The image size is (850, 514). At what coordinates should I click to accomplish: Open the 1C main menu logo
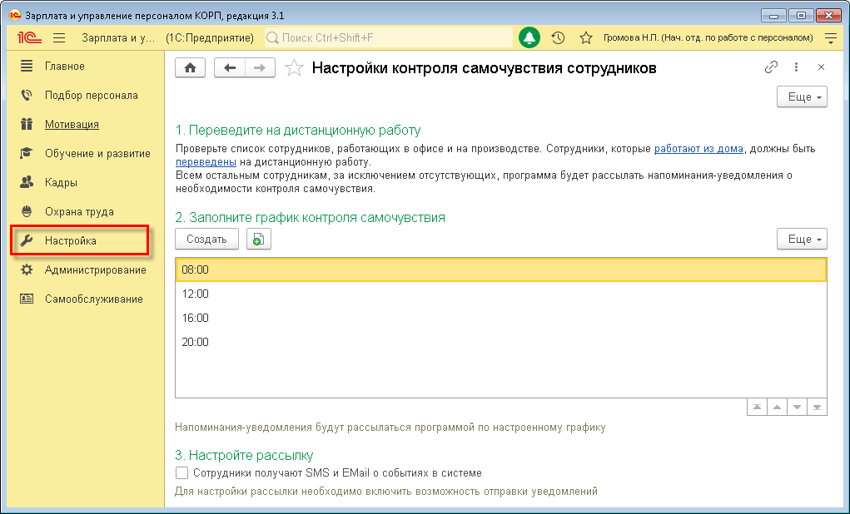29,38
